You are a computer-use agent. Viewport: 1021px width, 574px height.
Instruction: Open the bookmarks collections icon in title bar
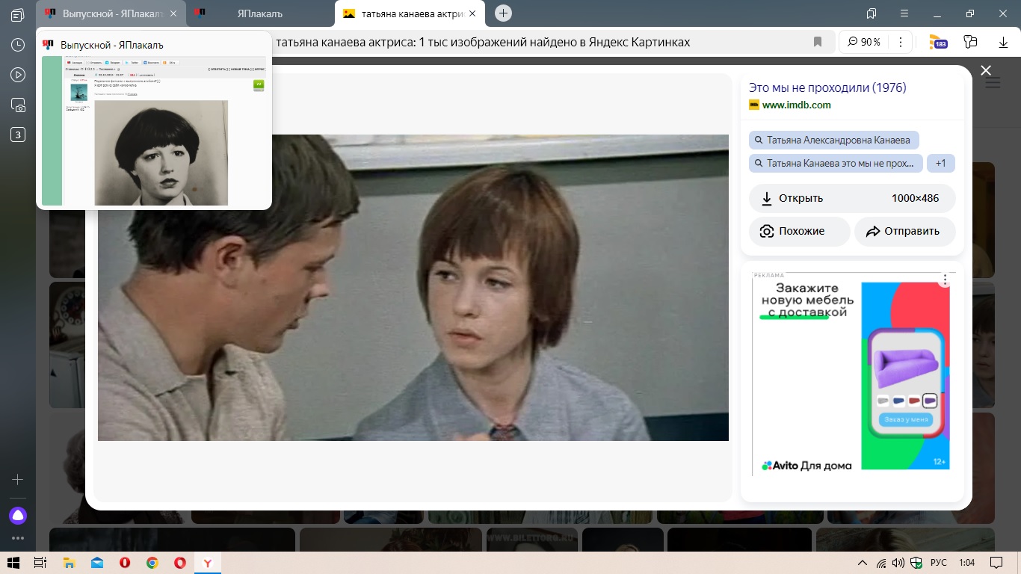pos(872,13)
